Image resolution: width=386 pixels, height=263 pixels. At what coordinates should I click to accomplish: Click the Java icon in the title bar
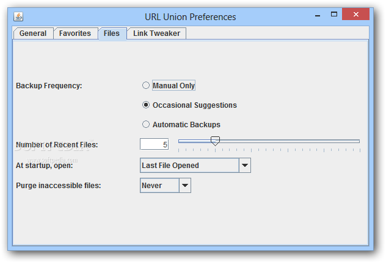(18, 16)
